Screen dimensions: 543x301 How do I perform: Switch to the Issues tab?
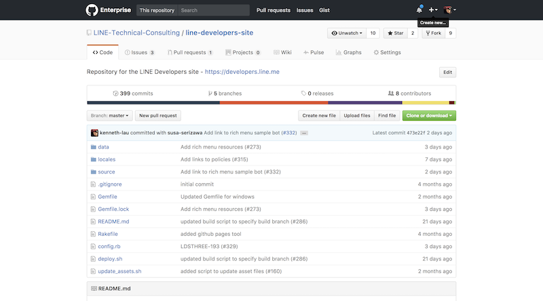pyautogui.click(x=140, y=52)
